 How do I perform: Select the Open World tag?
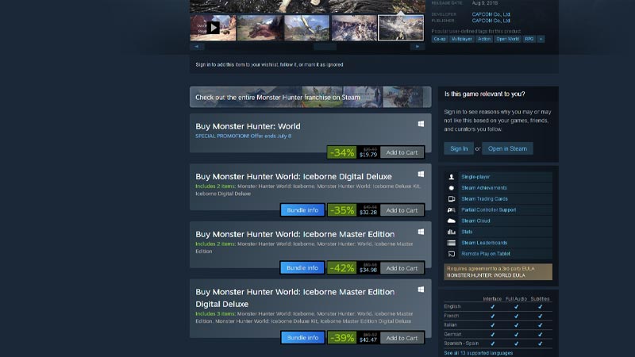coord(507,39)
